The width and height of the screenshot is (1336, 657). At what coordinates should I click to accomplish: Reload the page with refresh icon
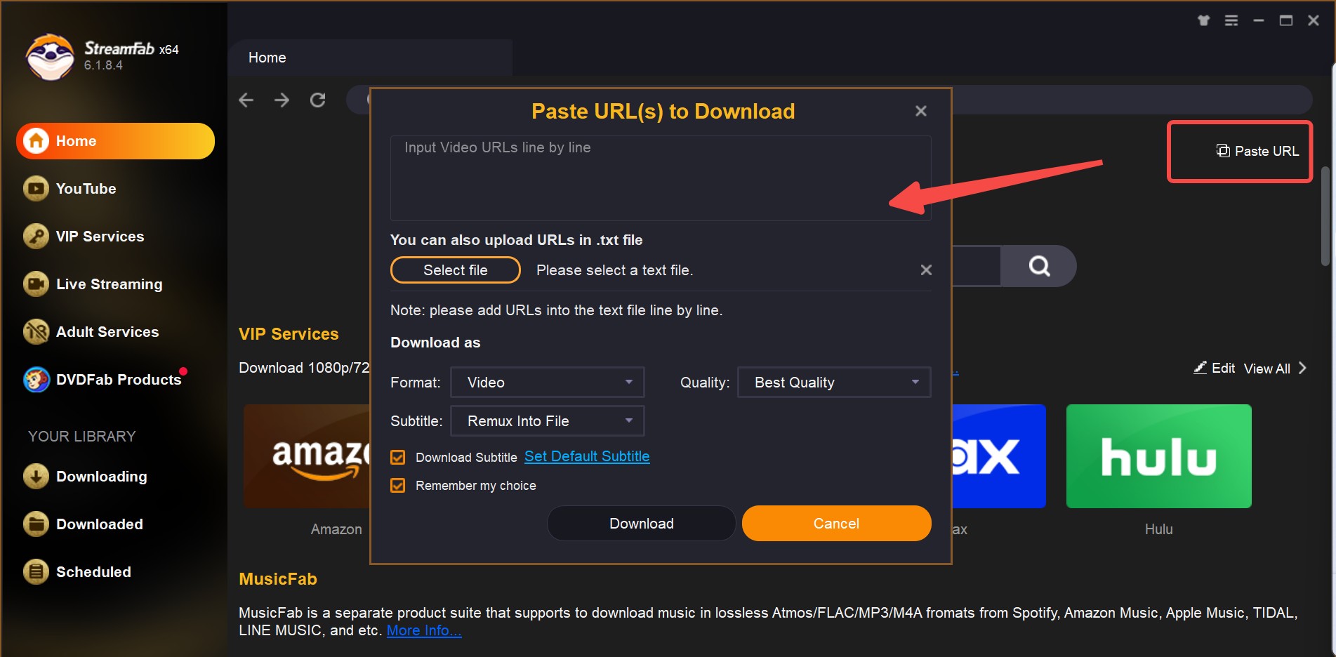tap(318, 100)
